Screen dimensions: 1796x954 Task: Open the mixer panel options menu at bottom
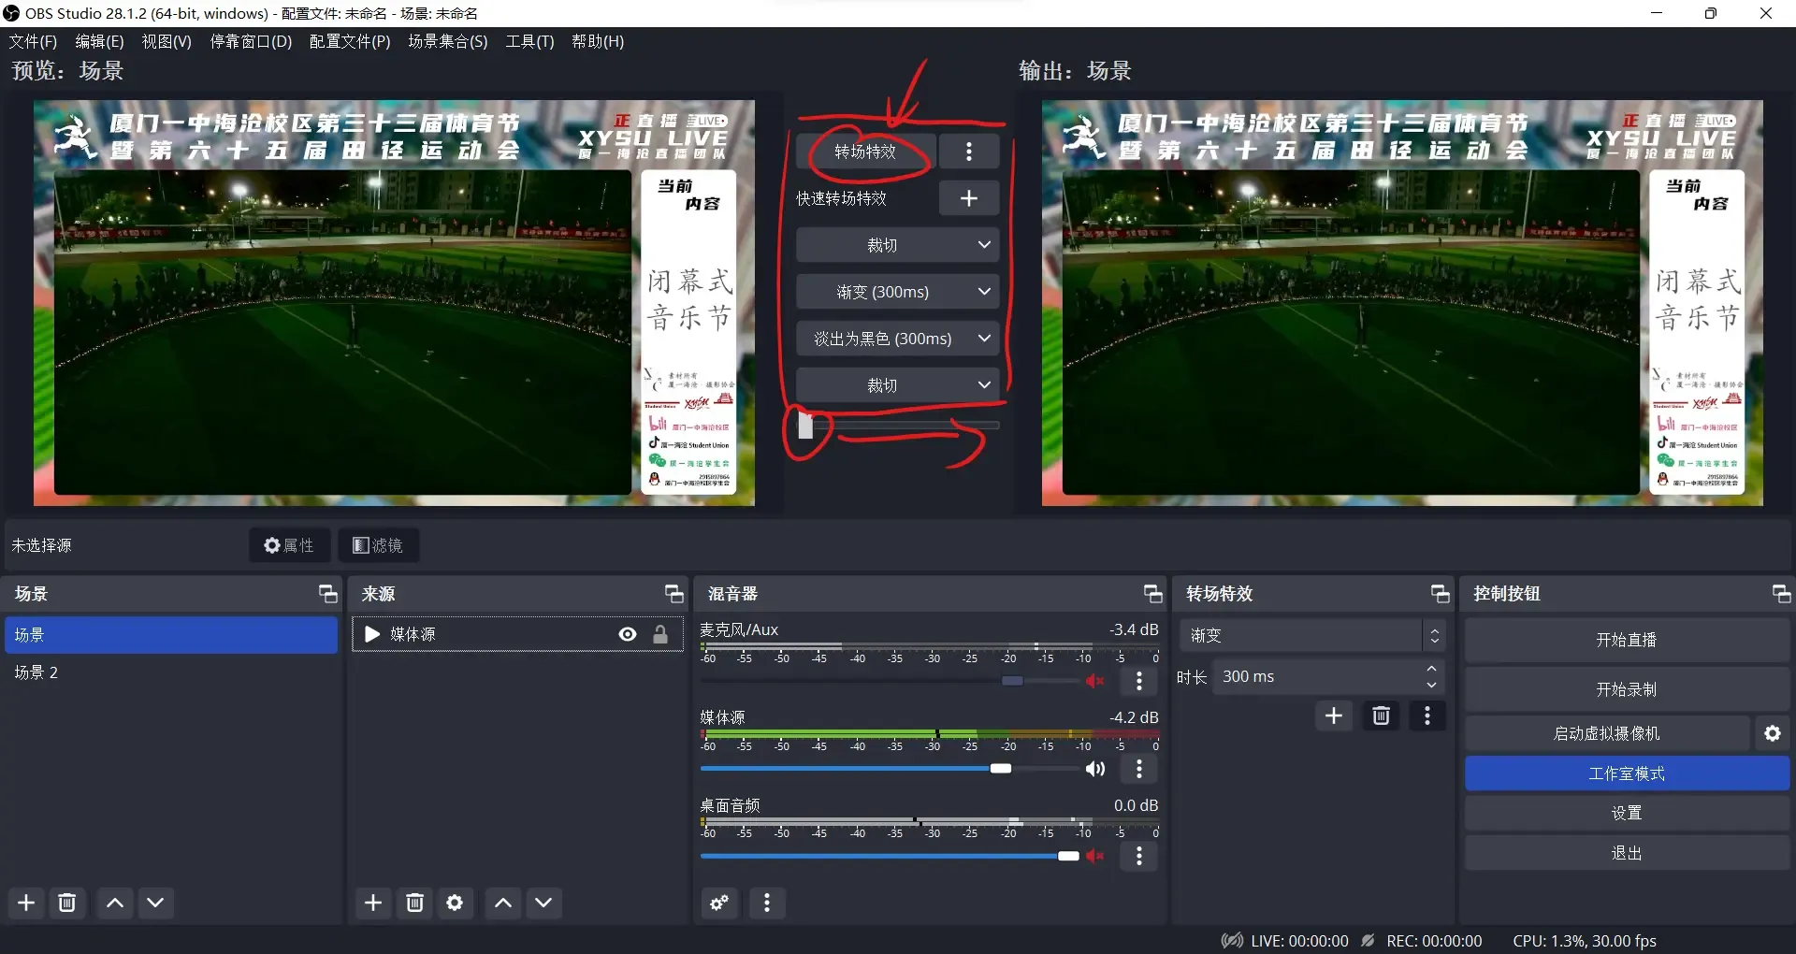[x=767, y=903]
